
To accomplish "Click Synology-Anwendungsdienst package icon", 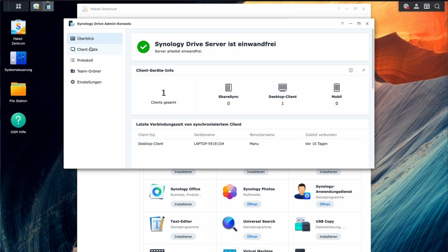I will [x=302, y=191].
